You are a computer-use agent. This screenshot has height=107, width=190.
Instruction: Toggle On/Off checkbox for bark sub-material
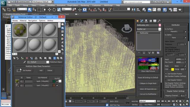point(57,85)
